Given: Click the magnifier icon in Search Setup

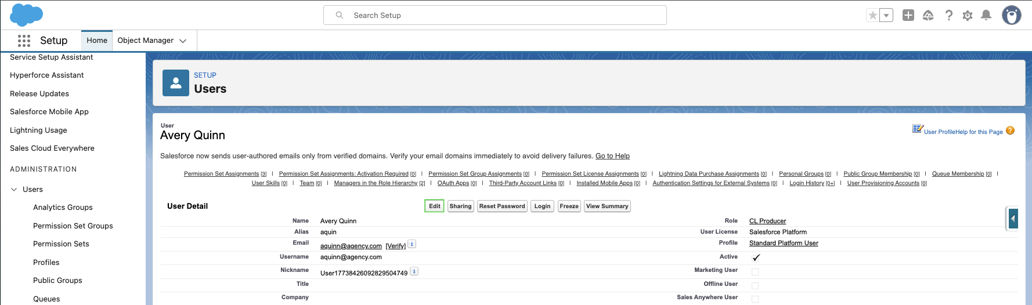Looking at the screenshot, I should tap(340, 15).
